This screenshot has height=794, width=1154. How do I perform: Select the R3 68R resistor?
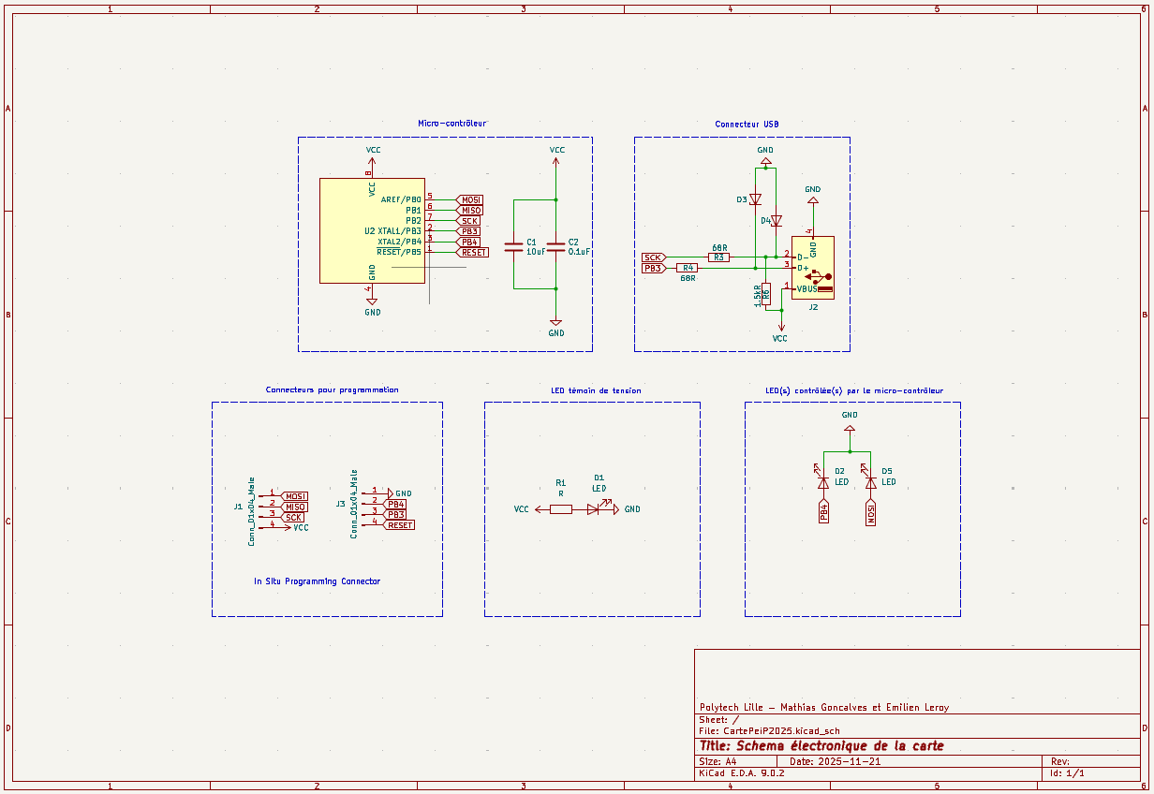click(x=718, y=257)
